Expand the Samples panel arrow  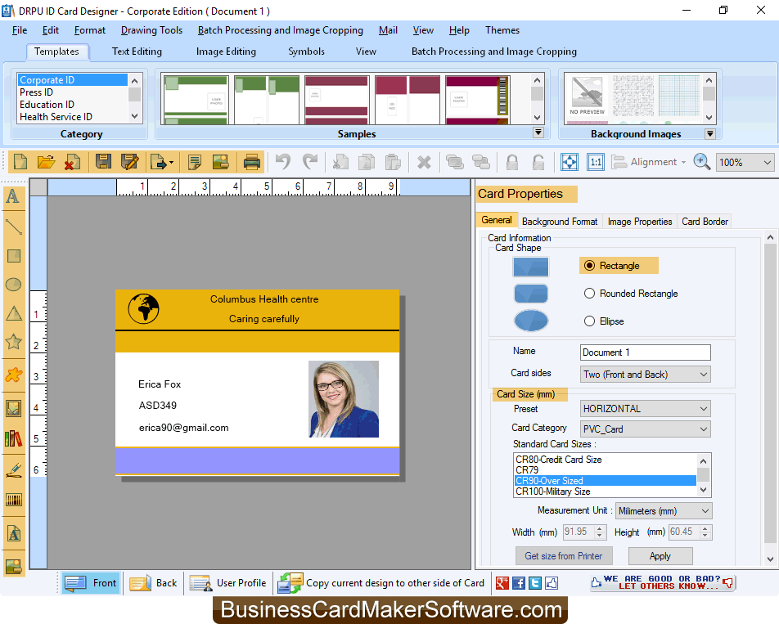pyautogui.click(x=538, y=132)
